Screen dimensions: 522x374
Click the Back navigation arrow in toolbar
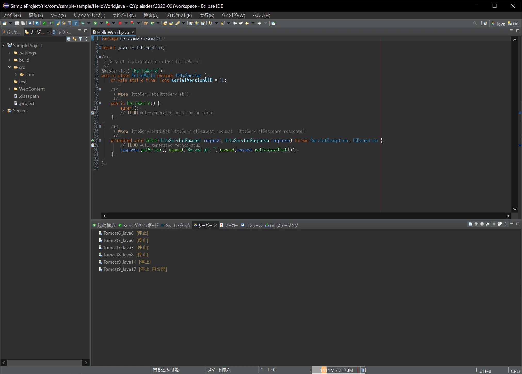click(x=247, y=23)
